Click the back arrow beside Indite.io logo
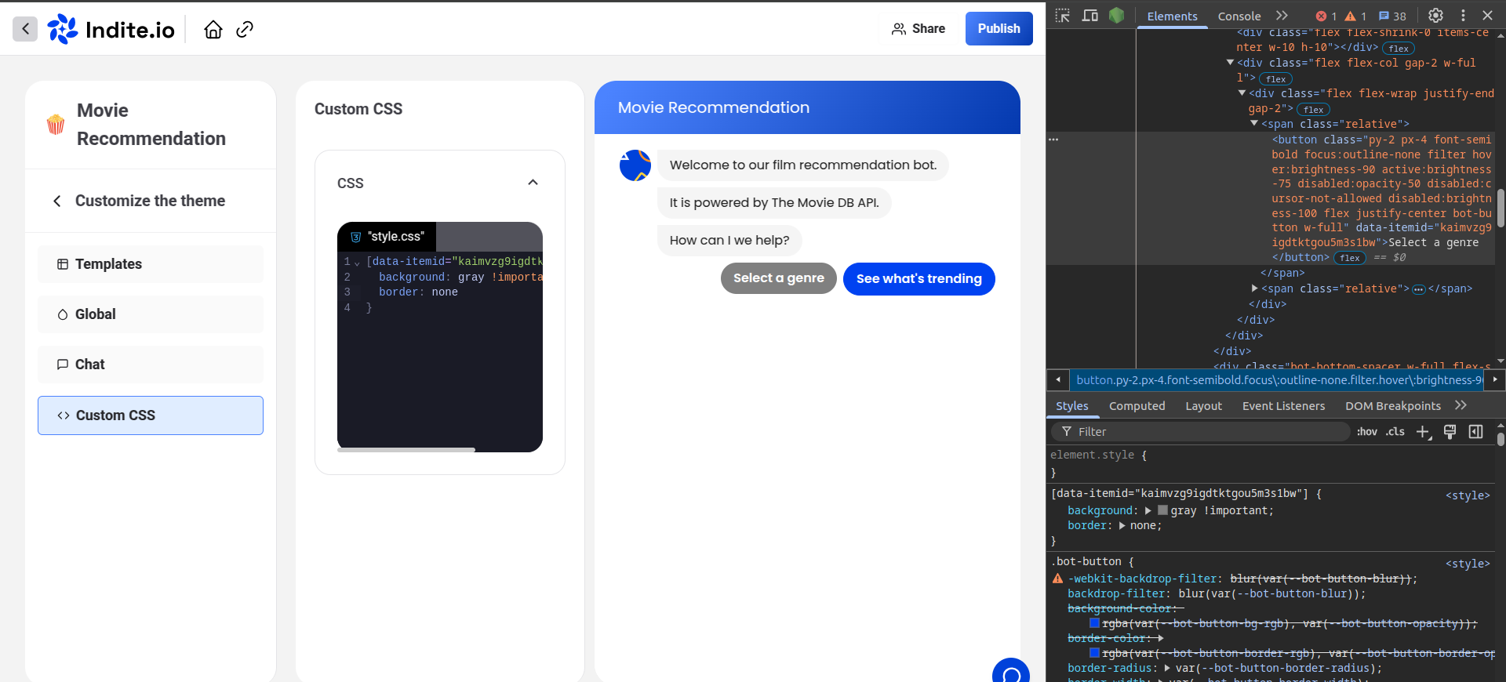This screenshot has height=682, width=1506. pos(25,29)
